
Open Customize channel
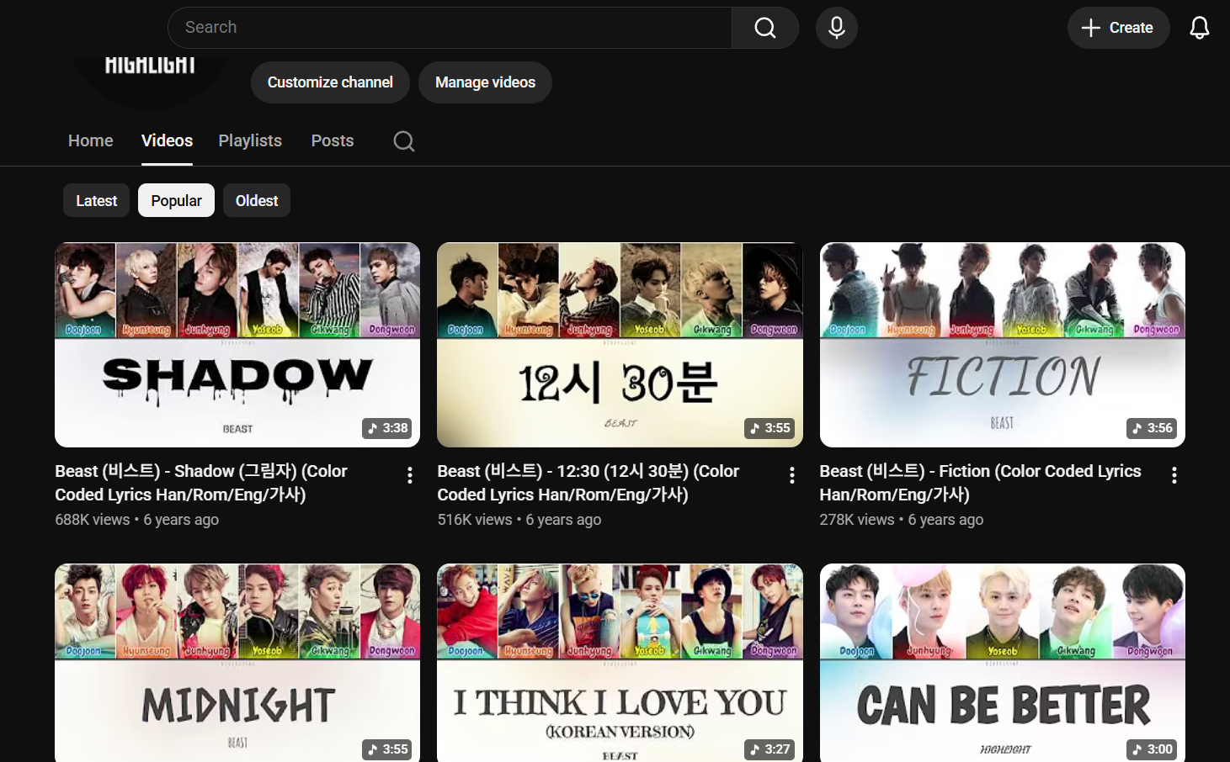coord(330,82)
